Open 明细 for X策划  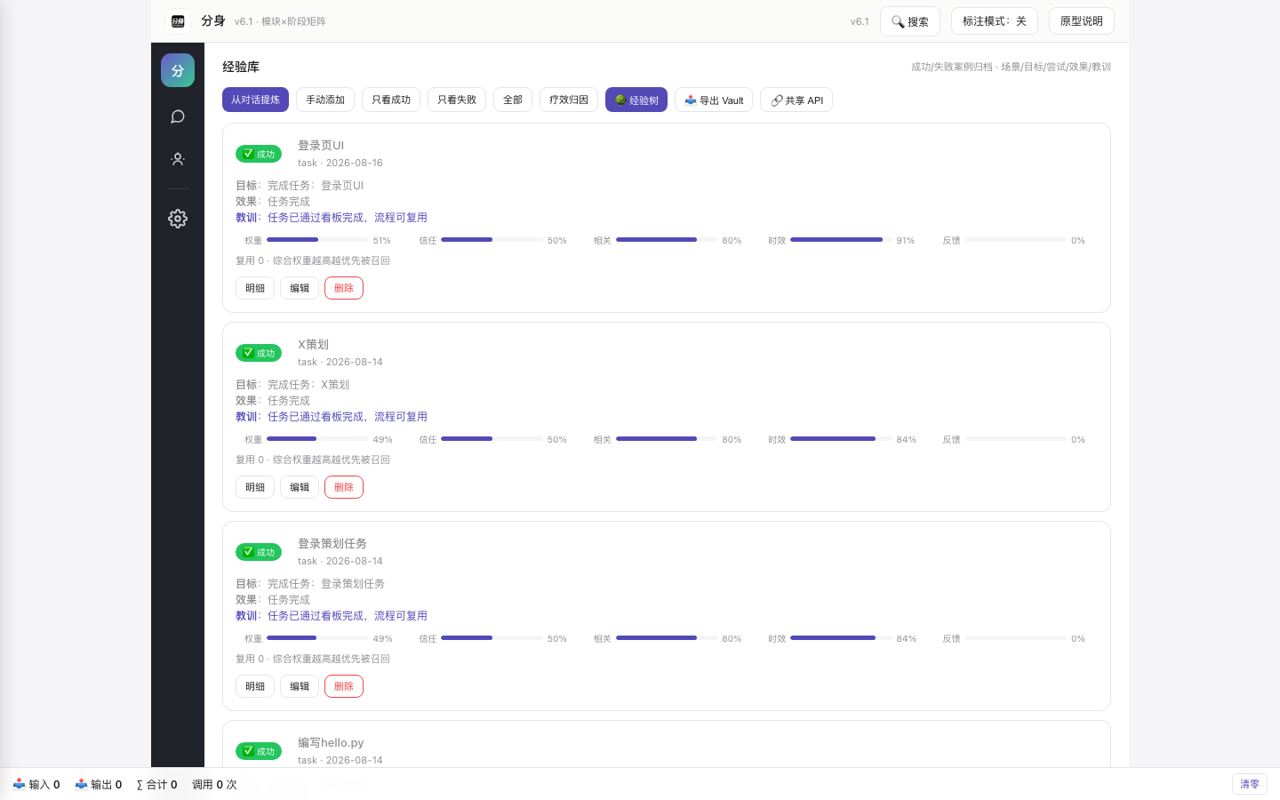(255, 487)
